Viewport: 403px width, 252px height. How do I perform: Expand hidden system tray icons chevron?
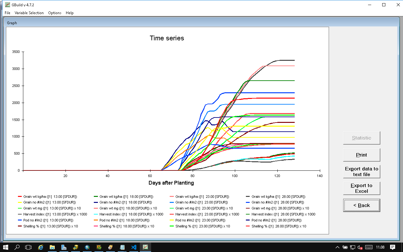click(x=338, y=248)
